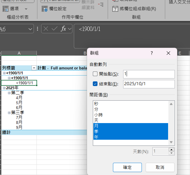190x175 pixels.
Task: Click the 欄位設定 field settings icon
Action: point(45,9)
